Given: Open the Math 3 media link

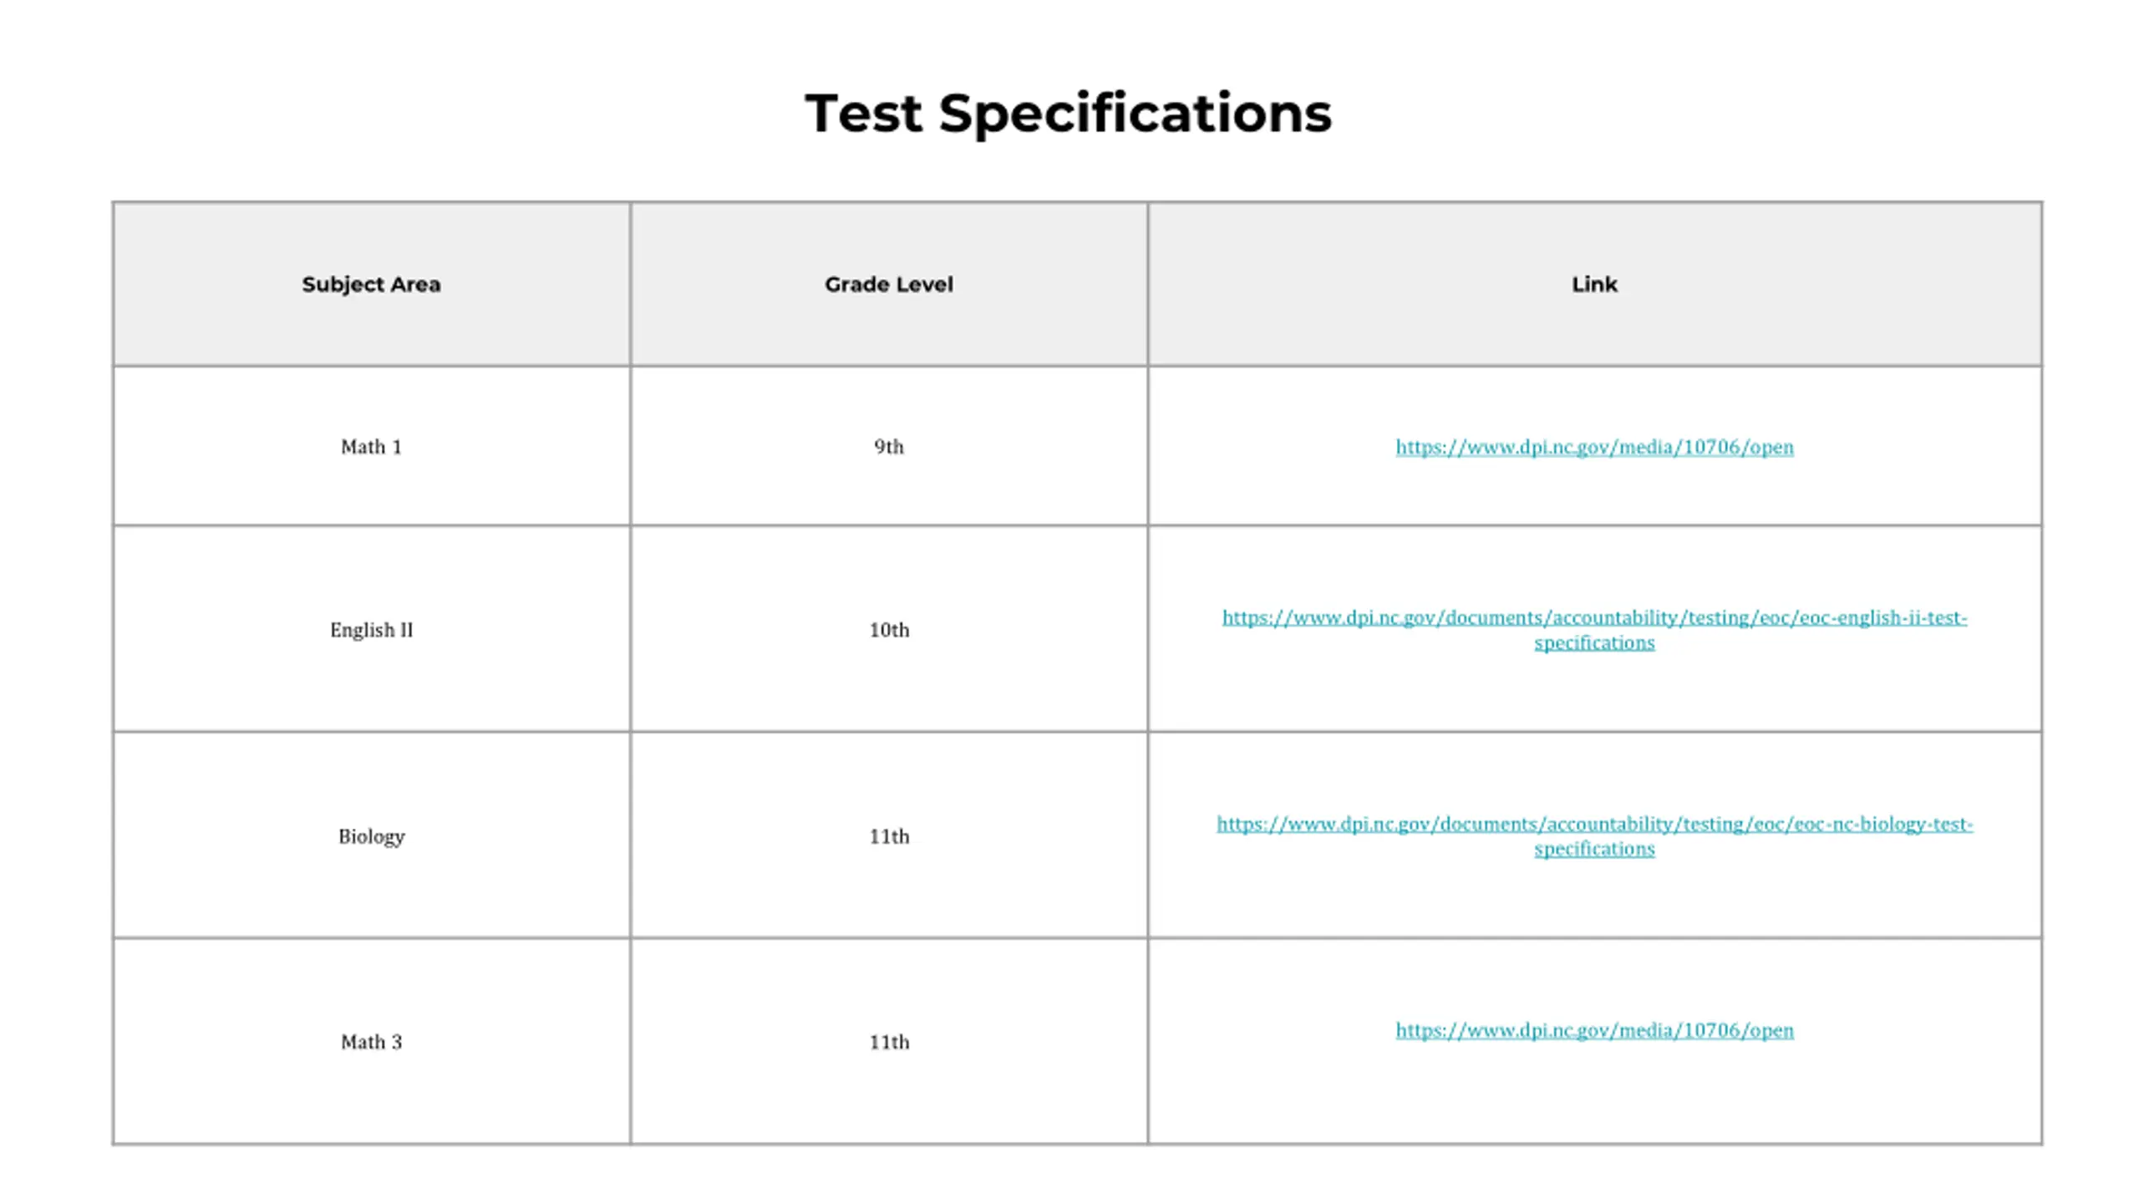Looking at the screenshot, I should [1594, 1030].
